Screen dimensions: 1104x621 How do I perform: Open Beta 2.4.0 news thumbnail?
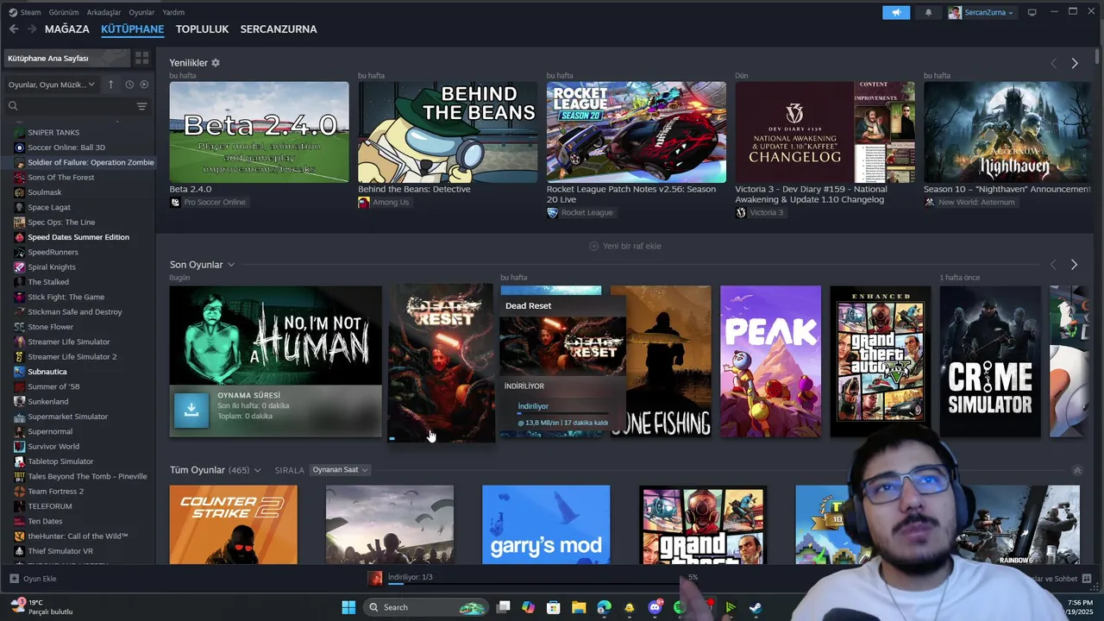259,132
